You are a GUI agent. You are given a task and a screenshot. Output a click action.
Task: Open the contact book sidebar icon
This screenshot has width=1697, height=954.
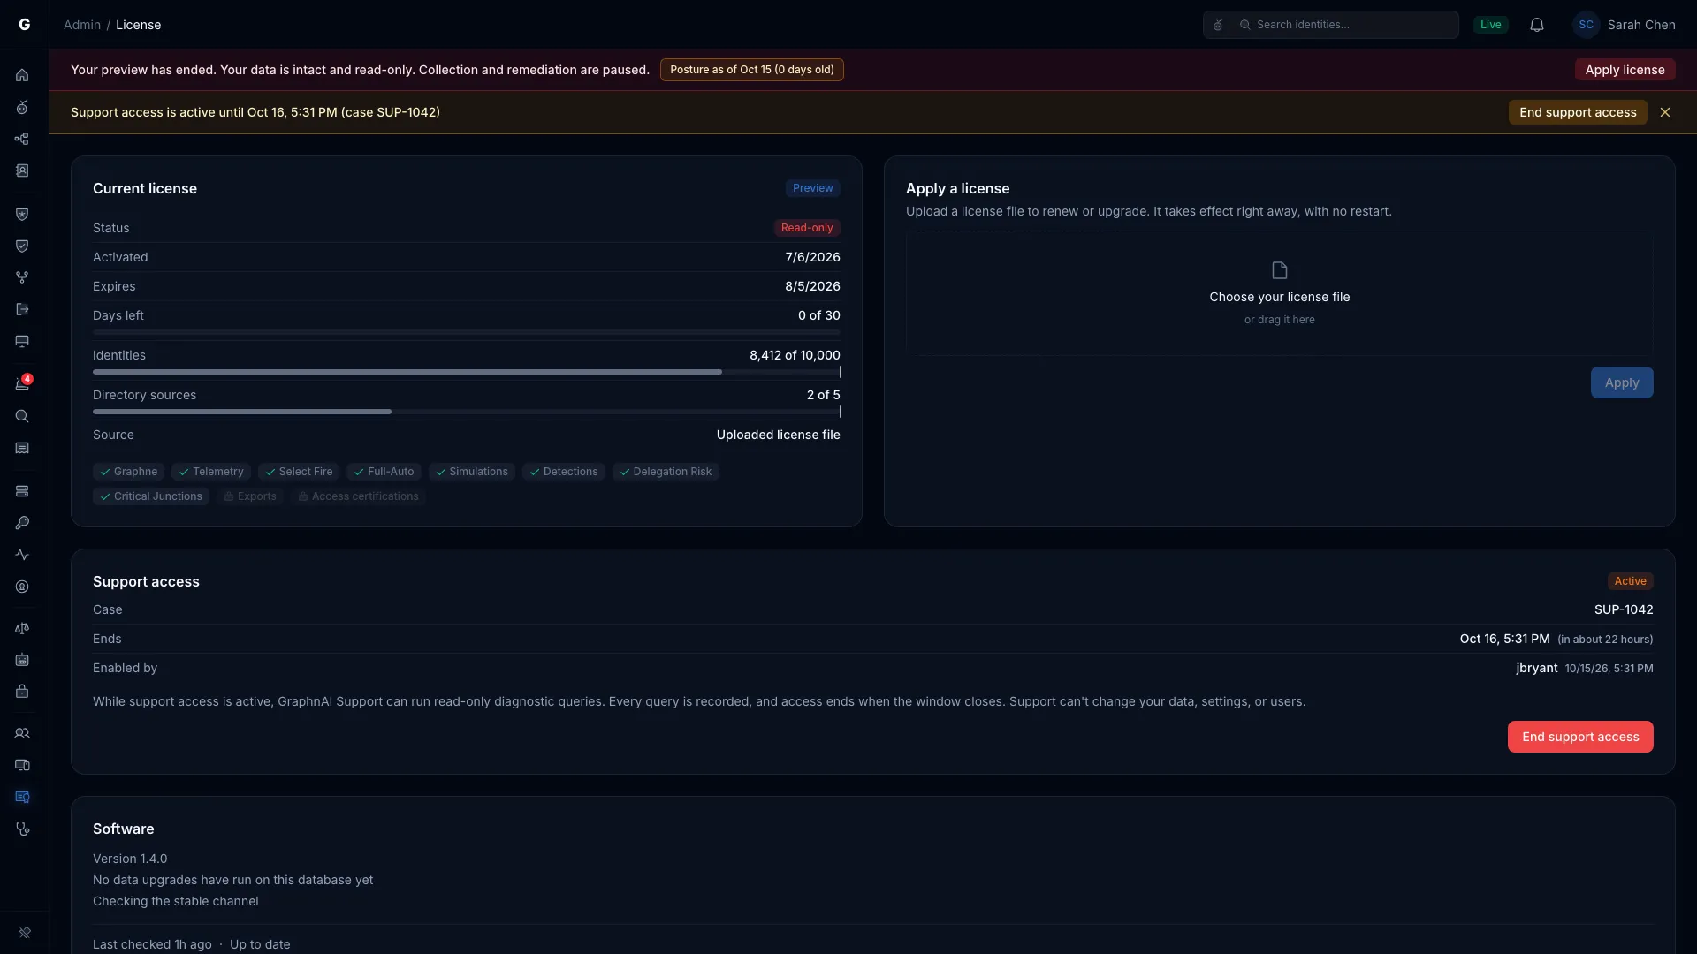click(x=22, y=170)
